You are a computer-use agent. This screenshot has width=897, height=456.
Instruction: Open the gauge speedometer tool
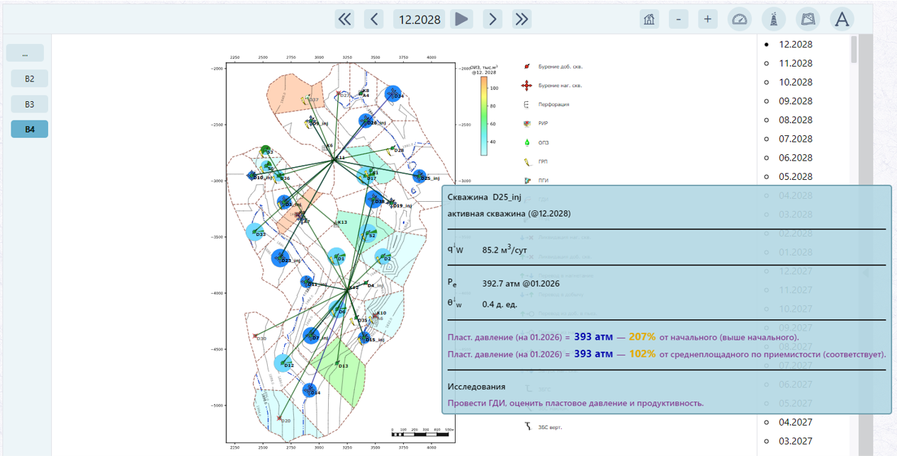[740, 19]
